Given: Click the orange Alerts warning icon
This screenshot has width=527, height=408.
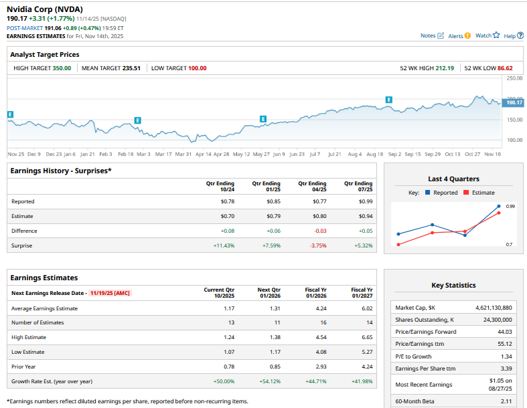Looking at the screenshot, I should [467, 35].
